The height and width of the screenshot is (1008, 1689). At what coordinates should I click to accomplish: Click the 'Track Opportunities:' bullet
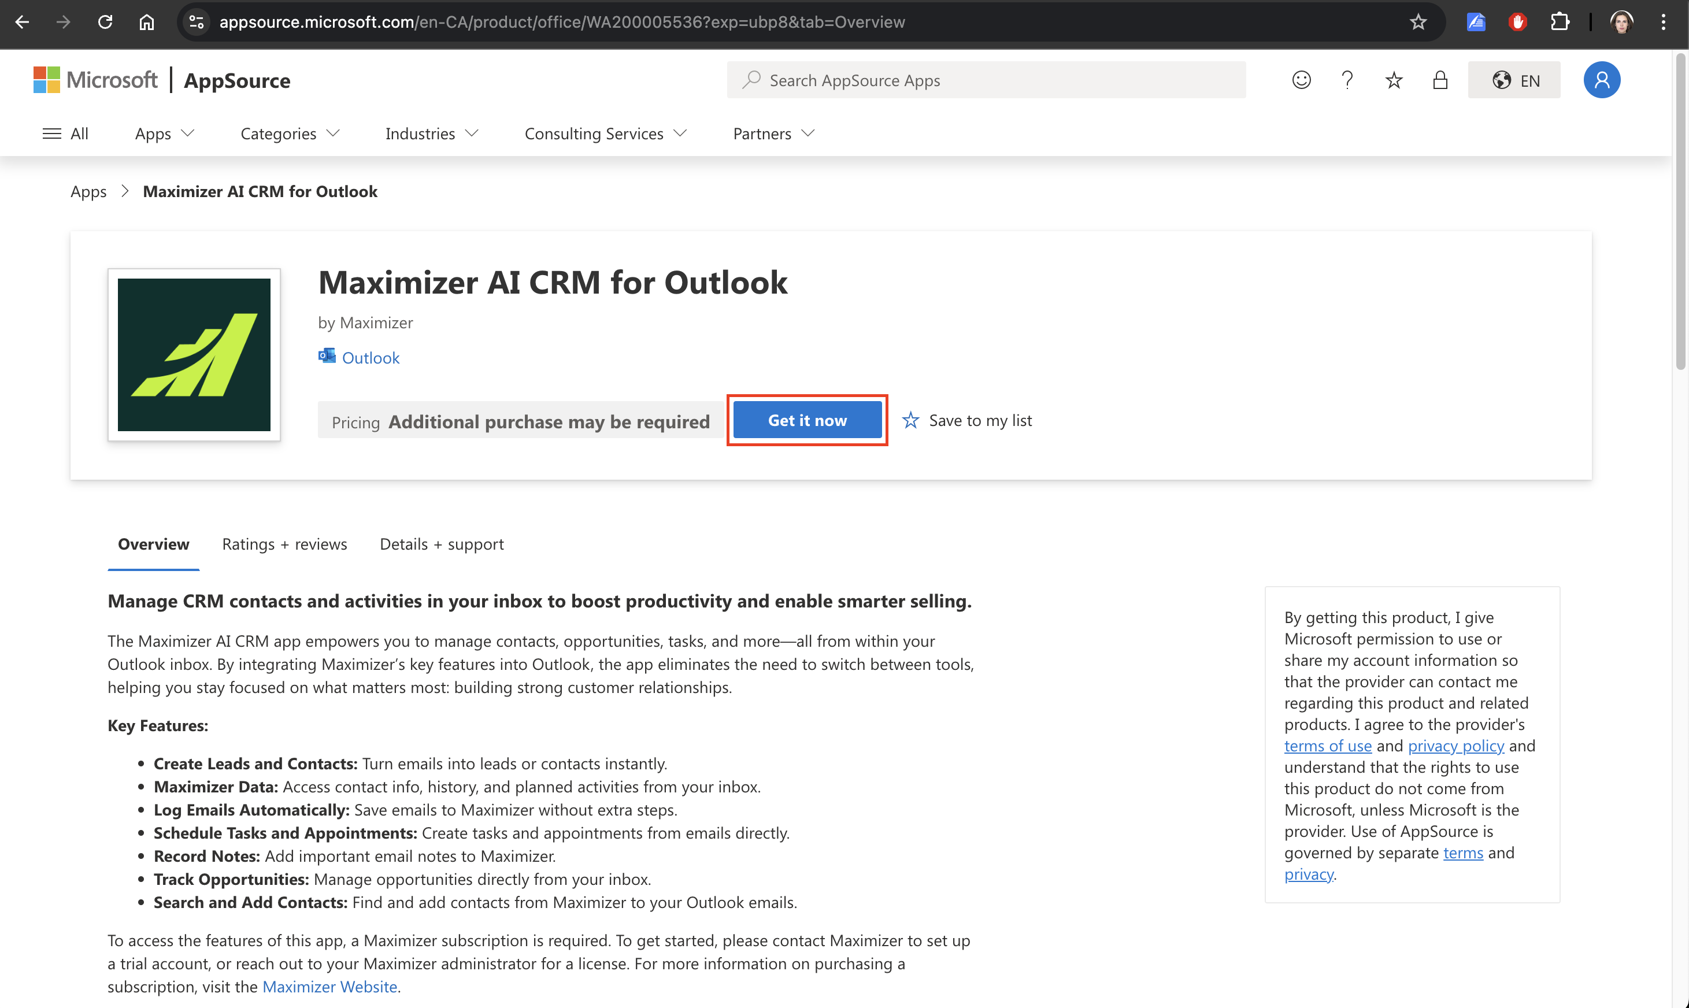click(x=231, y=879)
